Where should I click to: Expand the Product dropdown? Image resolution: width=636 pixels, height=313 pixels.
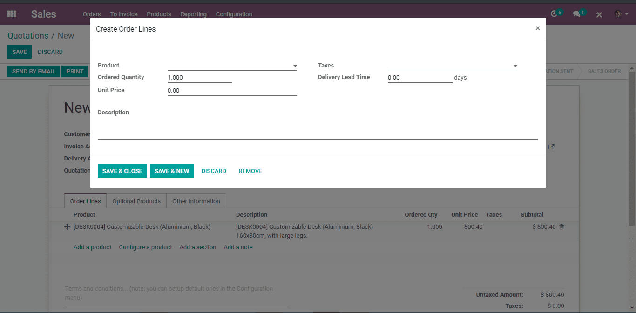pos(295,66)
